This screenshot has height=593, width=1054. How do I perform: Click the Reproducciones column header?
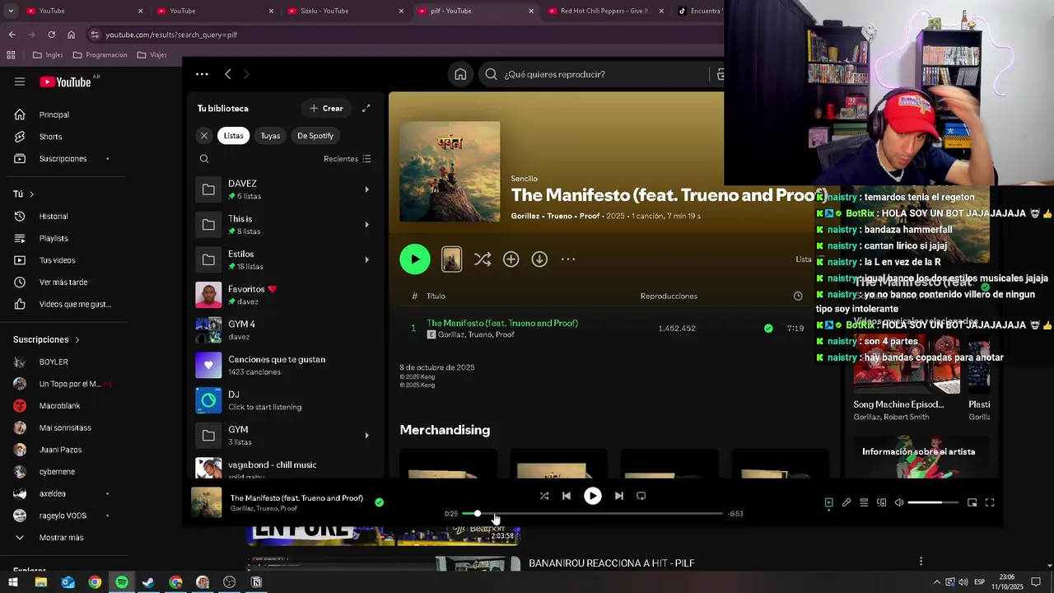(669, 296)
